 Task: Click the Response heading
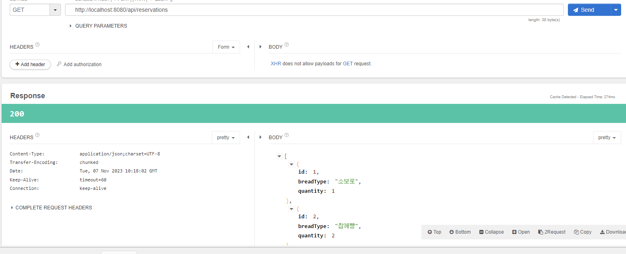tap(28, 96)
